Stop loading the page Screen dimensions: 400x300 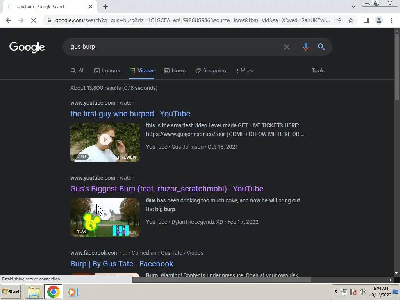[x=34, y=20]
